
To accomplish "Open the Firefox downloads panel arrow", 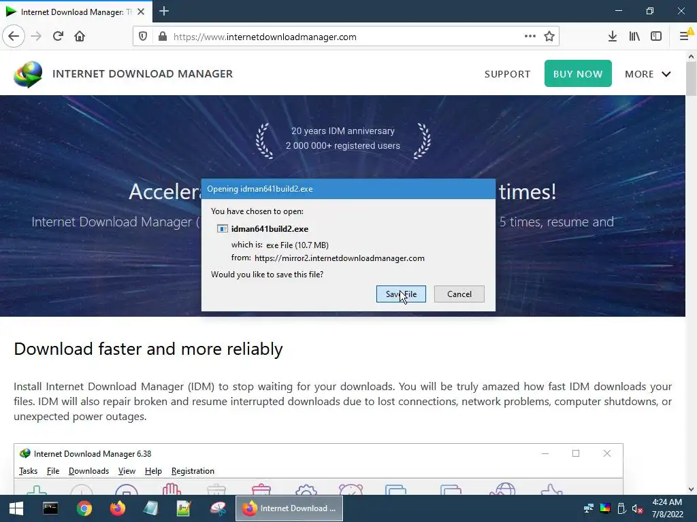I will [x=613, y=37].
